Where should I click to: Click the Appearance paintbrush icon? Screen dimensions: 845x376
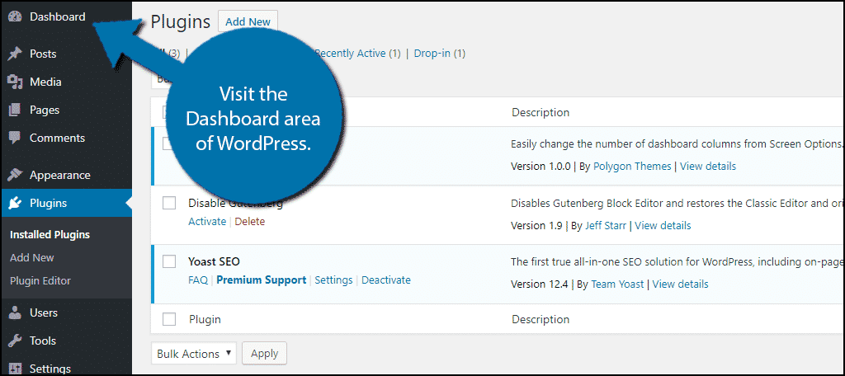15,175
